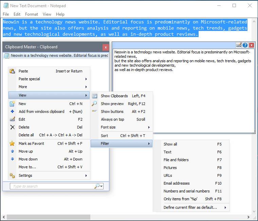The height and width of the screenshot is (221, 258).
Task: Toggle Always on top option
Action: coord(112,119)
